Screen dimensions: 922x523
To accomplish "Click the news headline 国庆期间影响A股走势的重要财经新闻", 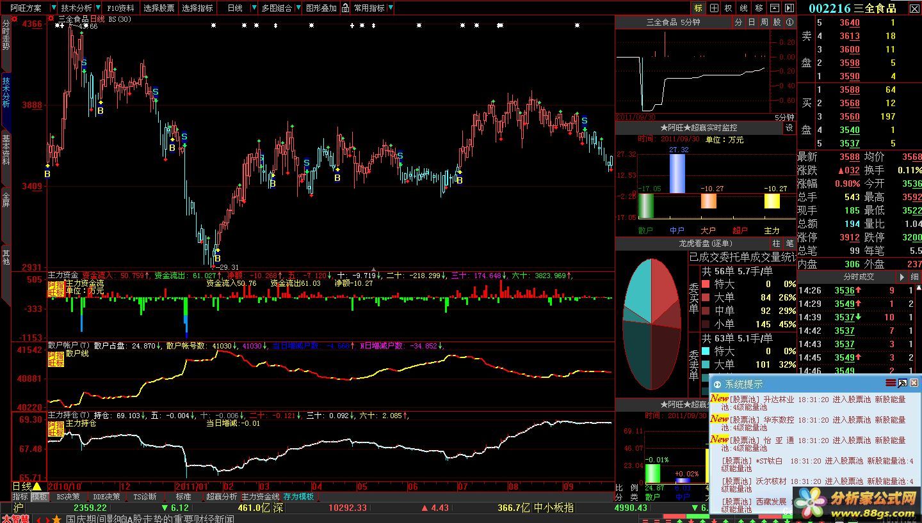I will pyautogui.click(x=150, y=519).
